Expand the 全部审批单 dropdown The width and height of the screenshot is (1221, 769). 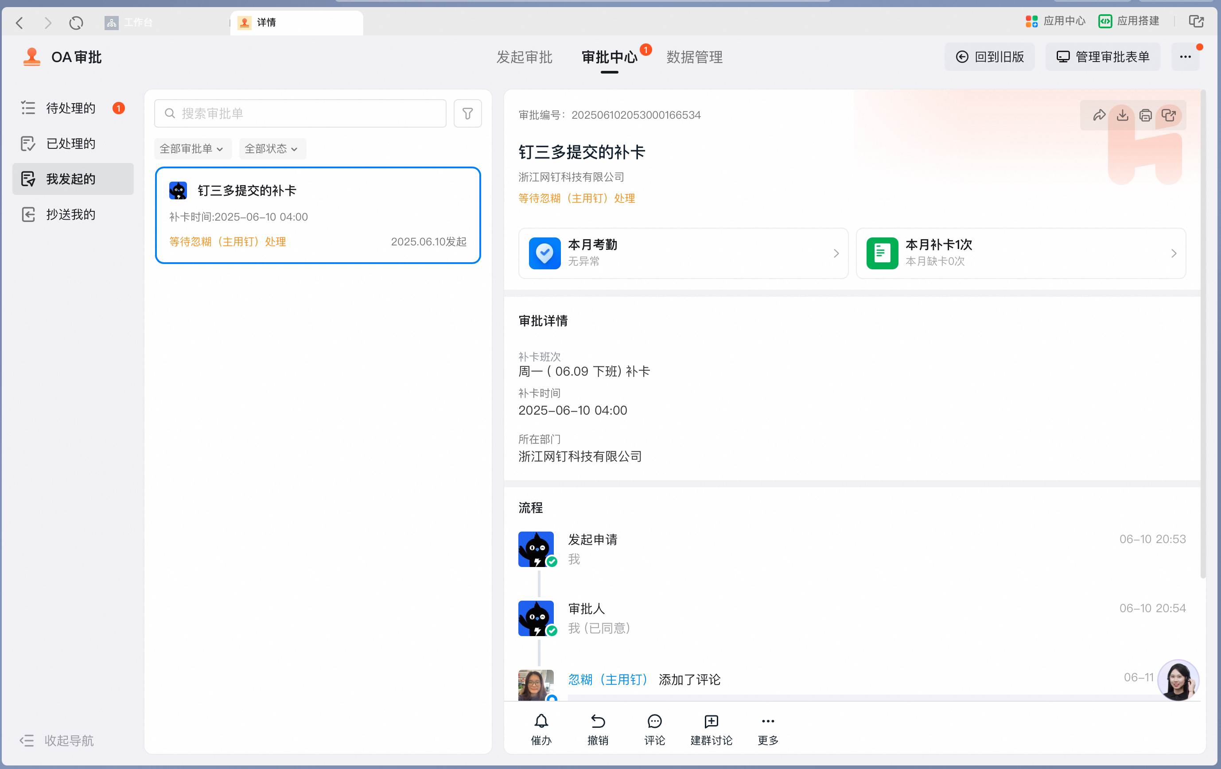[x=192, y=149]
